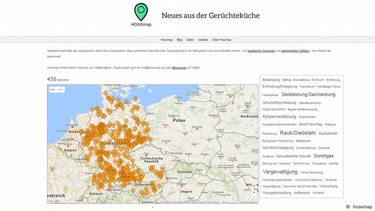Screen dimensions: 375x211
Task: Filter by Raub/Diebstahl tag
Action: click(298, 133)
